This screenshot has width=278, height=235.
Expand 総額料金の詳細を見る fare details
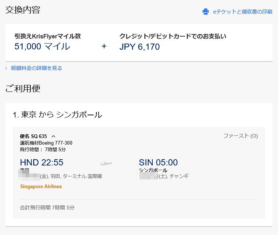pyautogui.click(x=37, y=68)
